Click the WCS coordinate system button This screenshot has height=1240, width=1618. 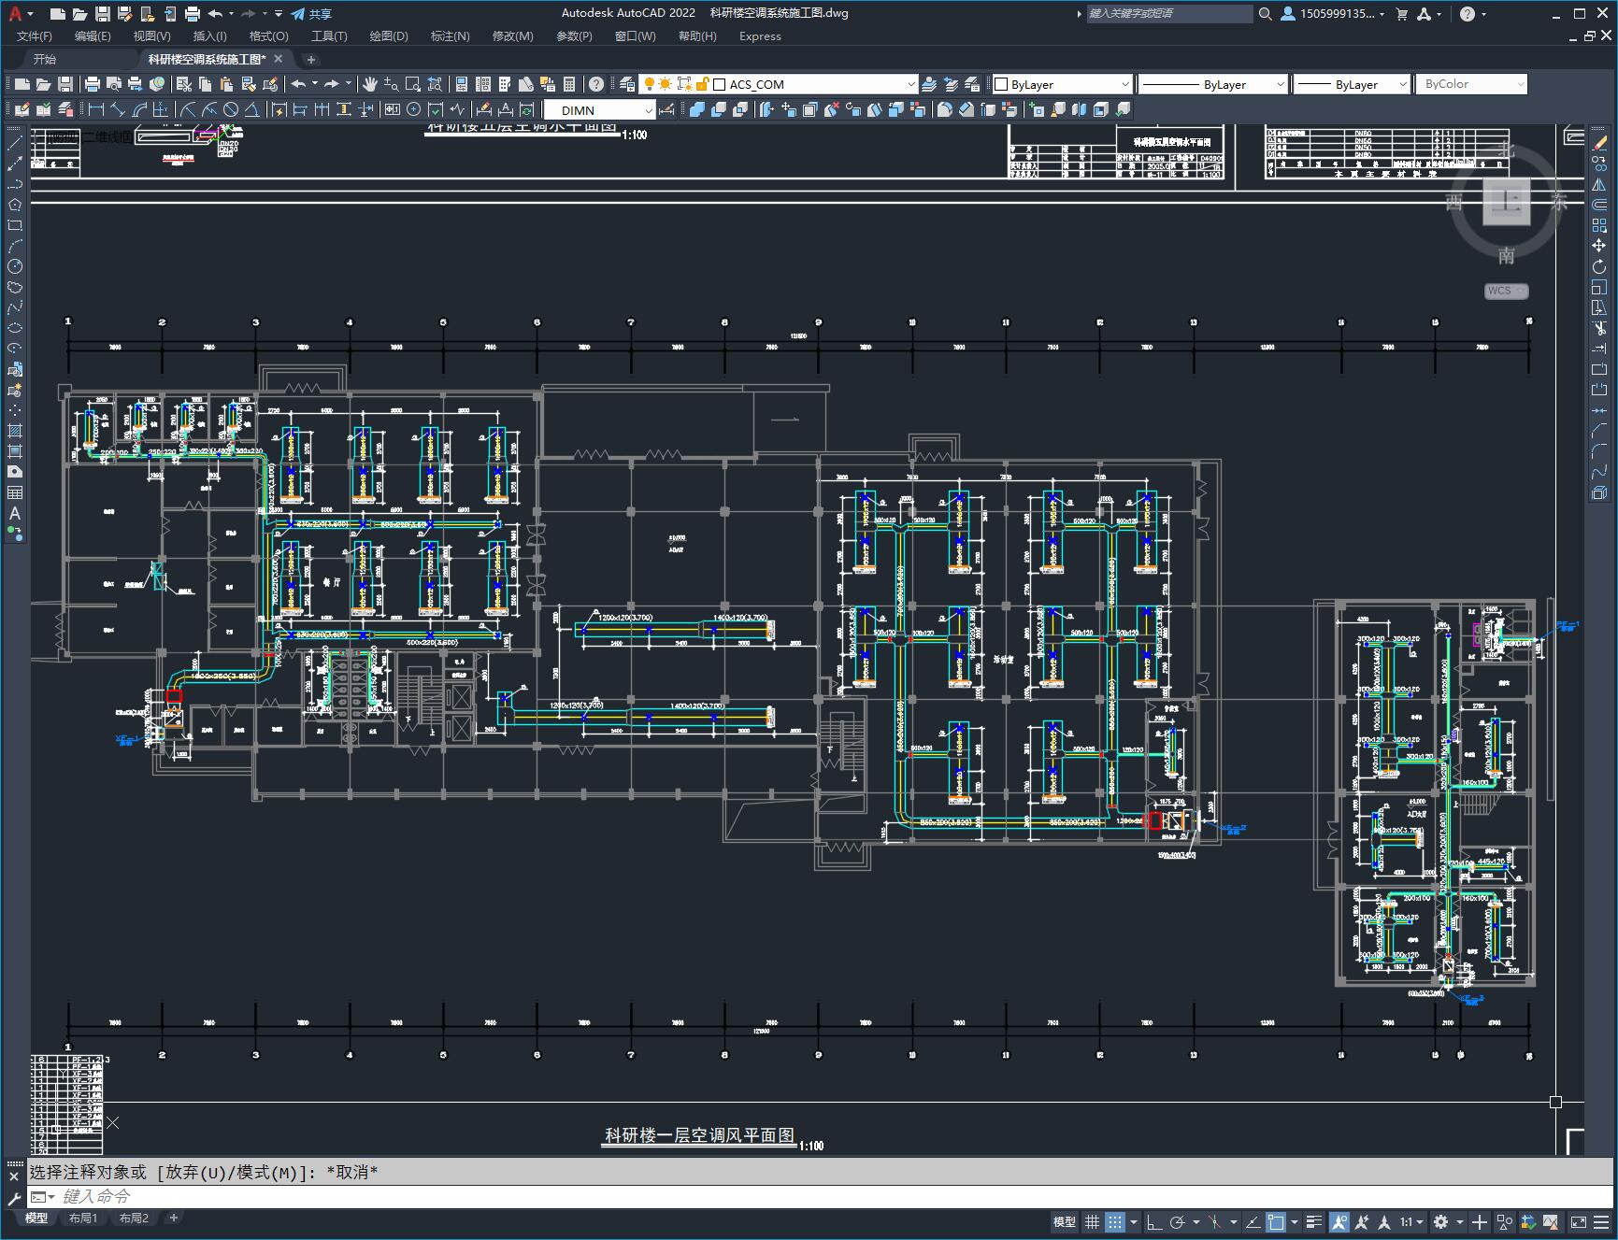[1506, 291]
